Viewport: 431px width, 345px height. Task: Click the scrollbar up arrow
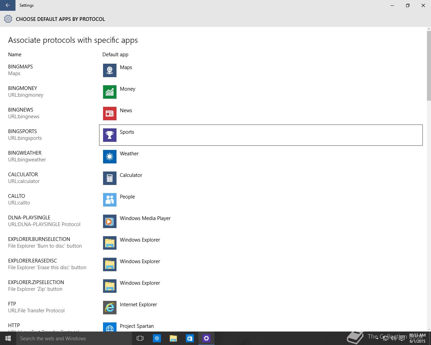[x=429, y=29]
